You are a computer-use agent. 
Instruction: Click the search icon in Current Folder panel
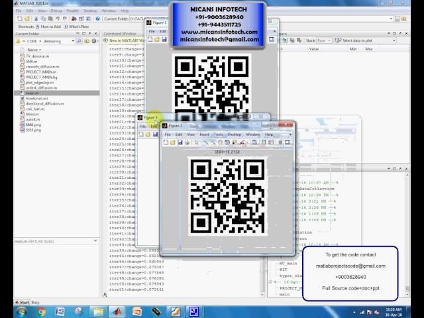point(79,41)
